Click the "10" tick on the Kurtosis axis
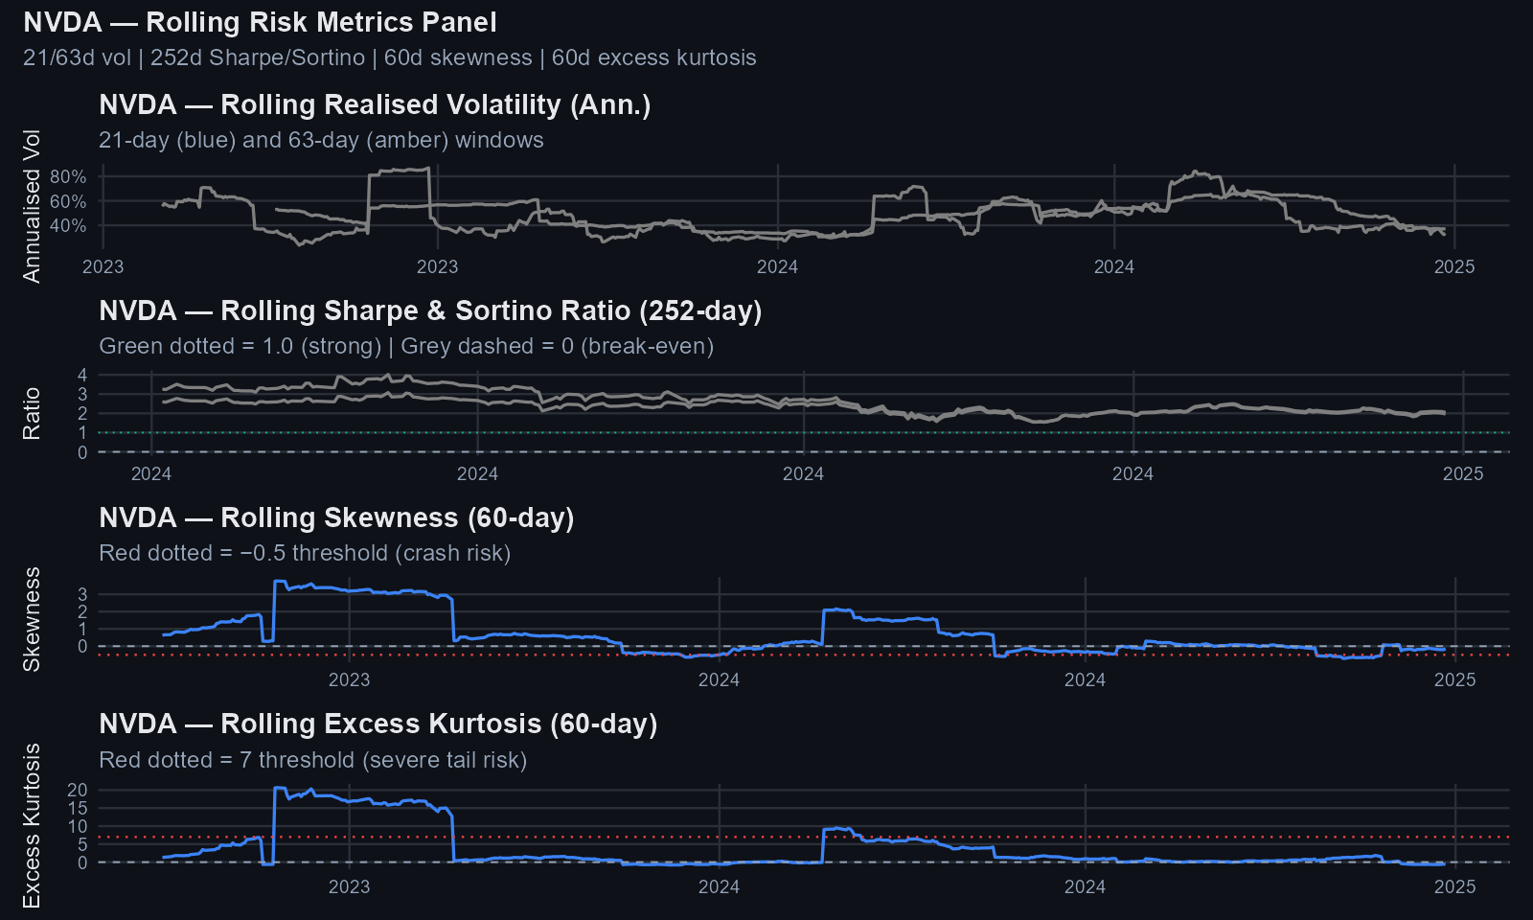This screenshot has height=920, width=1533. [x=78, y=826]
